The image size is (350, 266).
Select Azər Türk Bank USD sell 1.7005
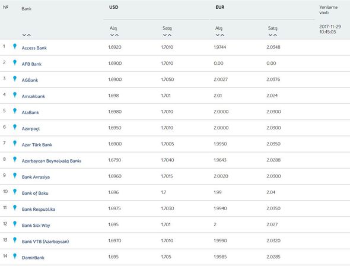tap(167, 144)
